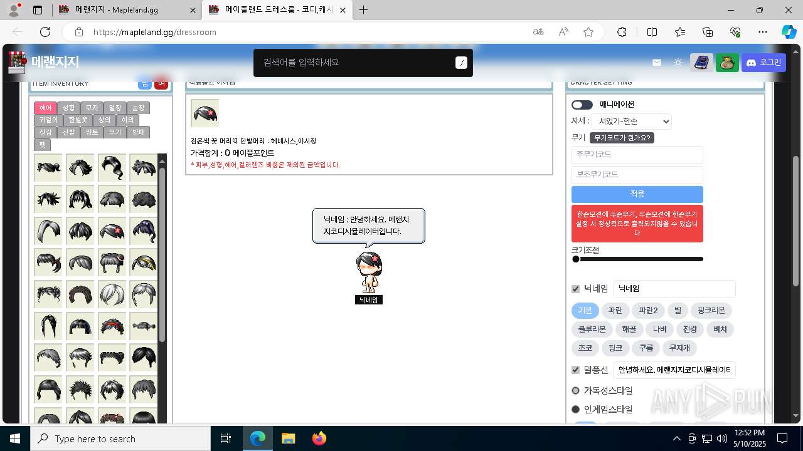Screen dimensions: 803x451
Task: Click the read aloud icon in address bar
Action: tap(563, 32)
